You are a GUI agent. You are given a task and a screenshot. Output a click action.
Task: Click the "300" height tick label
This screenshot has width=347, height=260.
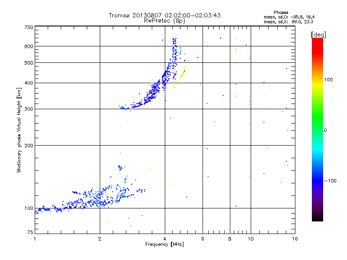pos(29,109)
